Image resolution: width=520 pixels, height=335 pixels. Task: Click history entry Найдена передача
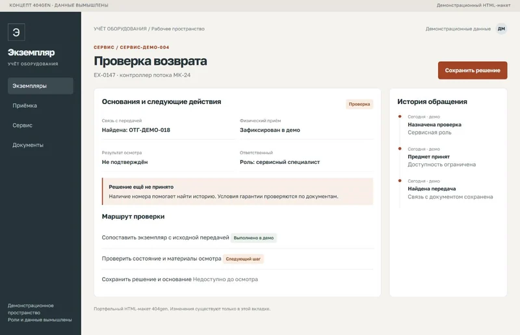pos(432,189)
